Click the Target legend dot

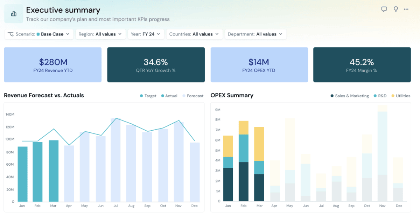(141, 96)
